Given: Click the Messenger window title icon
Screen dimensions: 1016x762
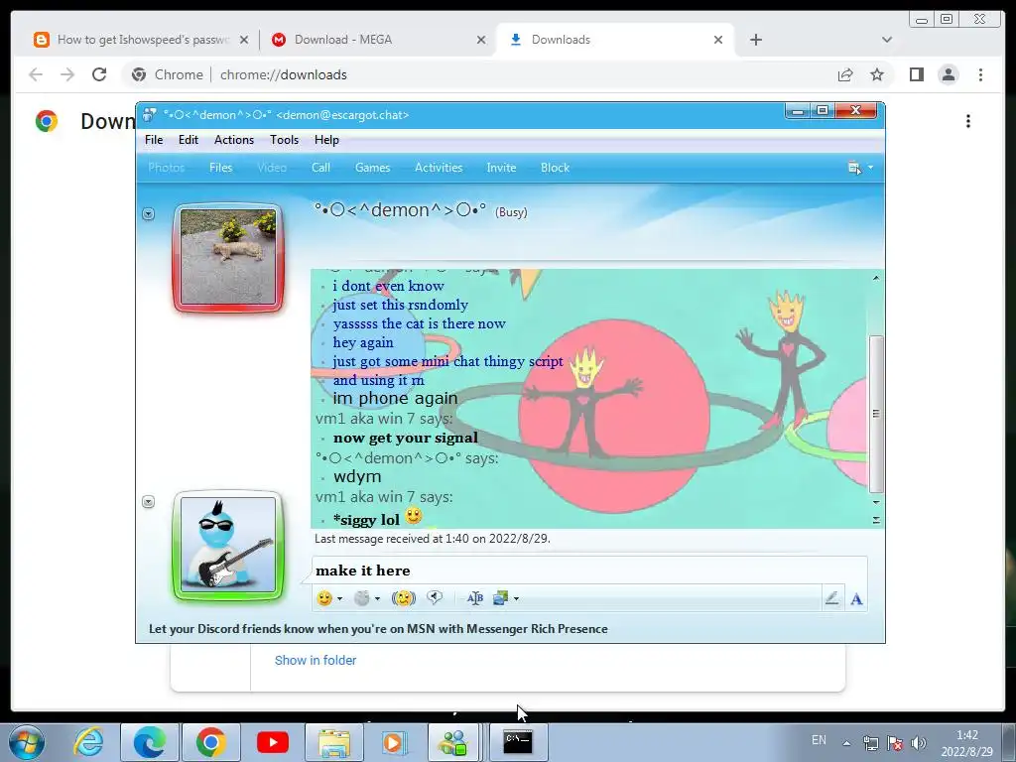Looking at the screenshot, I should pos(150,115).
